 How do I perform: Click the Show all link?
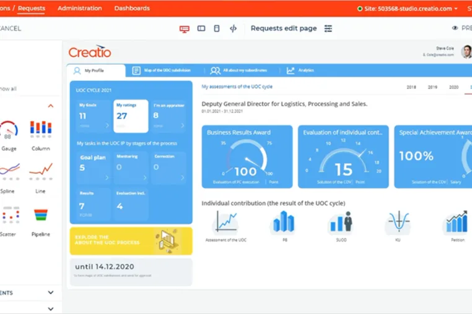8,88
